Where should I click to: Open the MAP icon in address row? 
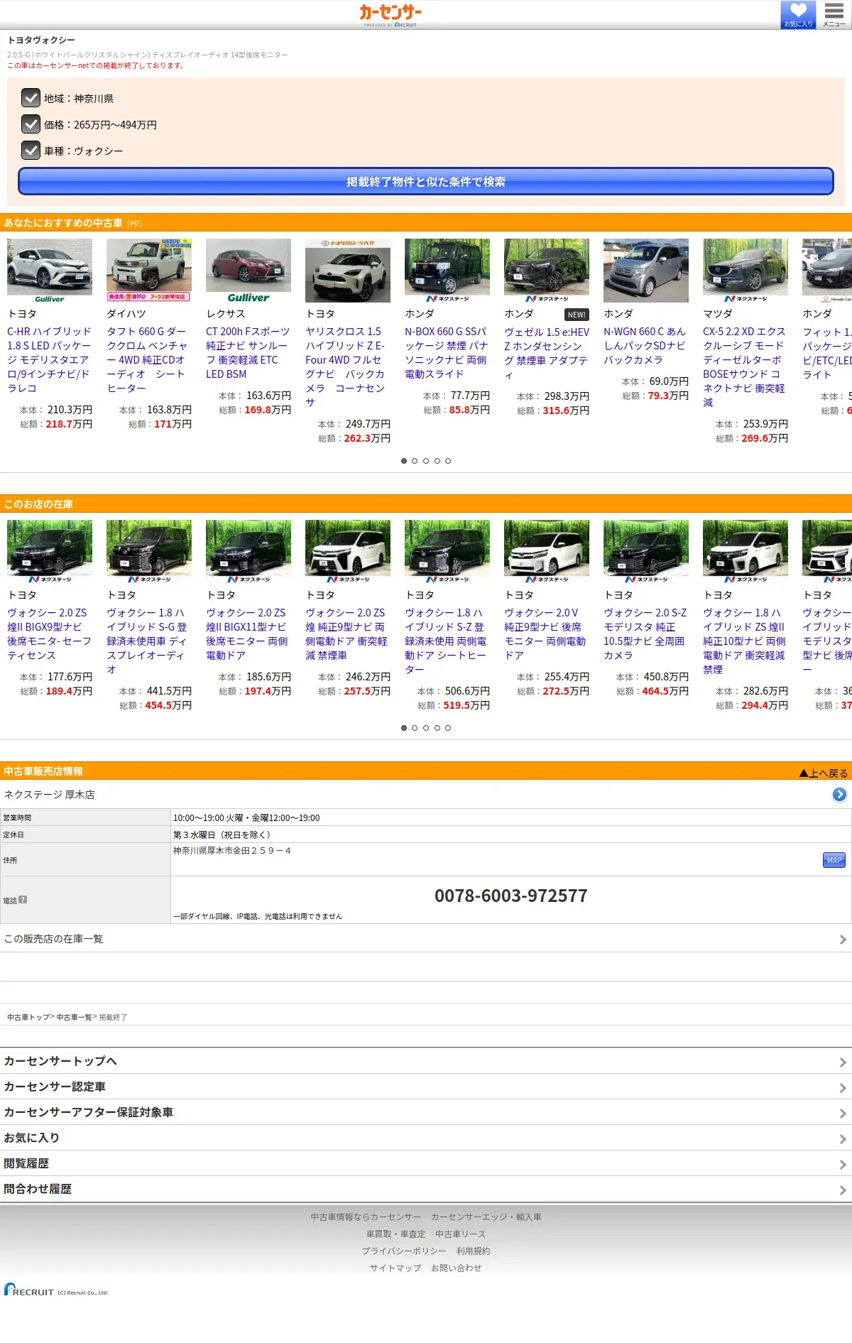coord(834,860)
